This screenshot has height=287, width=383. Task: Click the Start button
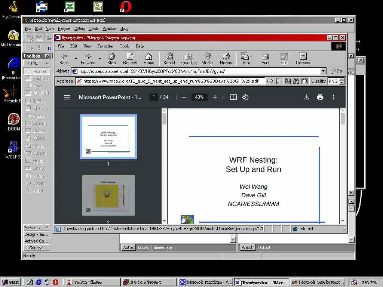click(x=11, y=282)
